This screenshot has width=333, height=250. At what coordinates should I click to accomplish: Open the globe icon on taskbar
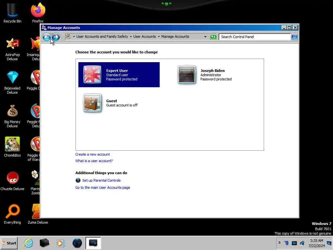pyautogui.click(x=77, y=243)
